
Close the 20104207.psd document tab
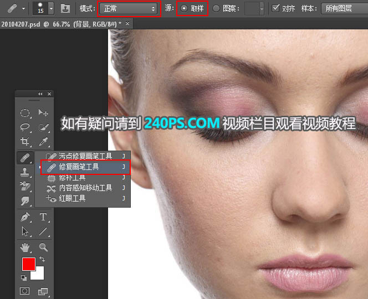(127, 24)
